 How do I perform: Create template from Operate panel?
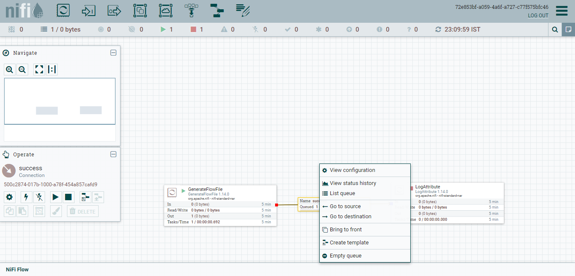click(86, 197)
